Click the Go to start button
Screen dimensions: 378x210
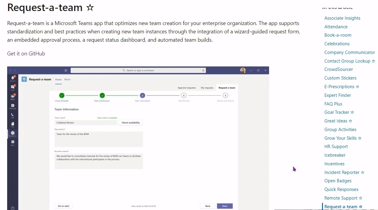[x=64, y=206]
